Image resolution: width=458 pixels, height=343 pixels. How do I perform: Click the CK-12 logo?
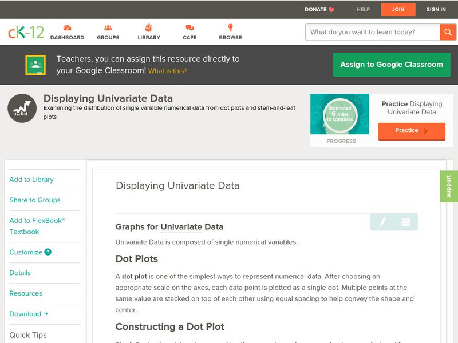pyautogui.click(x=26, y=33)
